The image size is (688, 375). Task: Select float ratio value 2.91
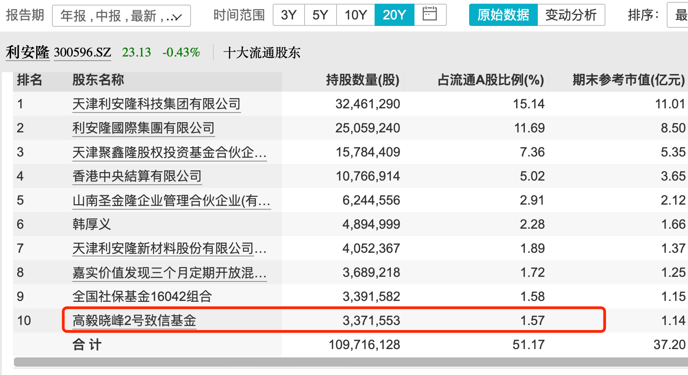pyautogui.click(x=532, y=200)
